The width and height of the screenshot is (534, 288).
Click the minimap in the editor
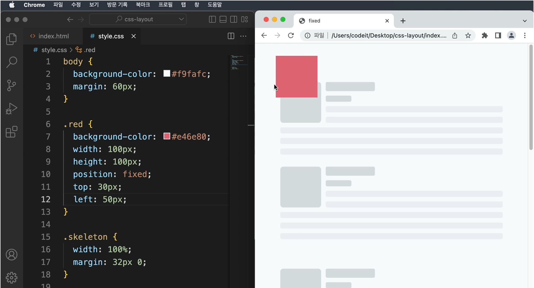(239, 63)
